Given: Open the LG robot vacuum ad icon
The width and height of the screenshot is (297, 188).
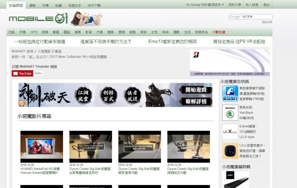Looking at the screenshot, I should (230, 151).
